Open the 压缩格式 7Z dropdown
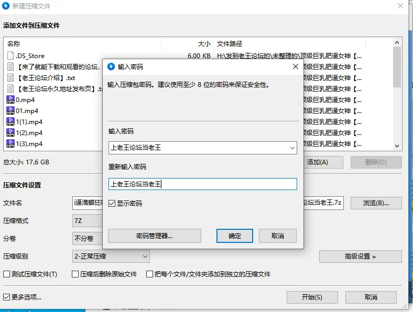Viewport: 413px width, 312px height. pos(88,221)
